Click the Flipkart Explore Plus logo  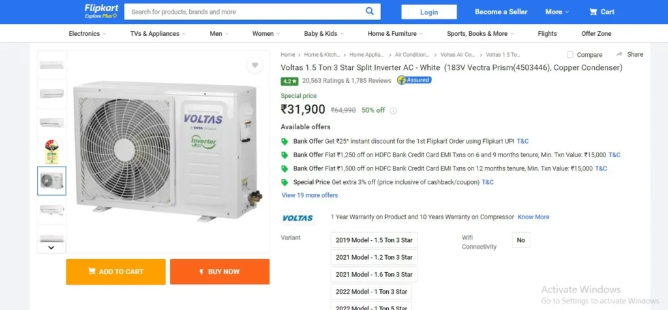[101, 12]
